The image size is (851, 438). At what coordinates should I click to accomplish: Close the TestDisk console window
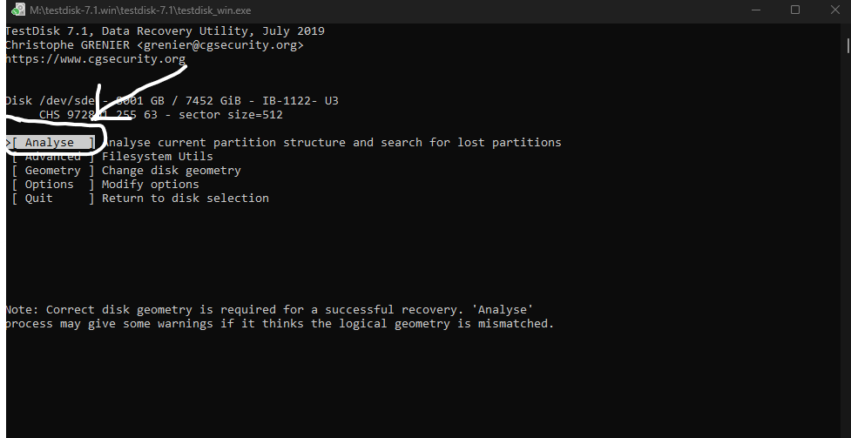coord(832,10)
